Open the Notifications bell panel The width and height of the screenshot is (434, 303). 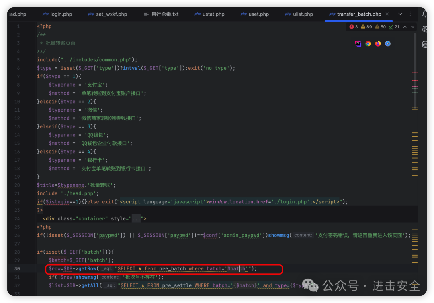point(425,14)
